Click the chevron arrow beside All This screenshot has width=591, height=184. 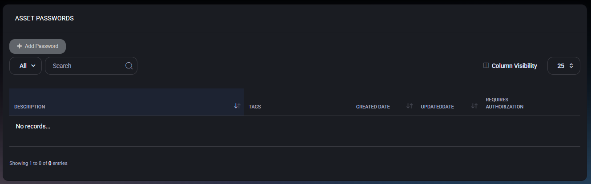pyautogui.click(x=33, y=66)
